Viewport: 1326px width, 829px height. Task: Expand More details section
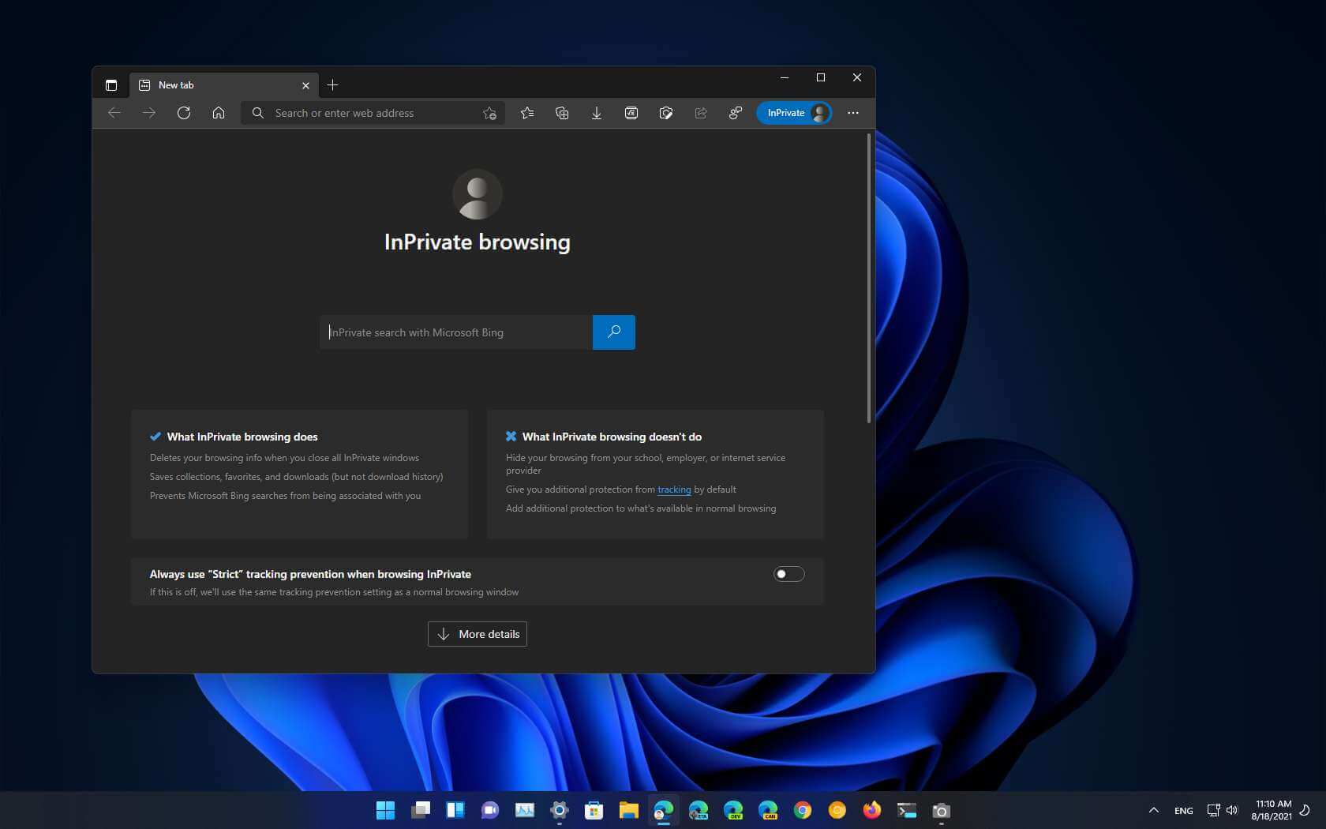point(477,633)
